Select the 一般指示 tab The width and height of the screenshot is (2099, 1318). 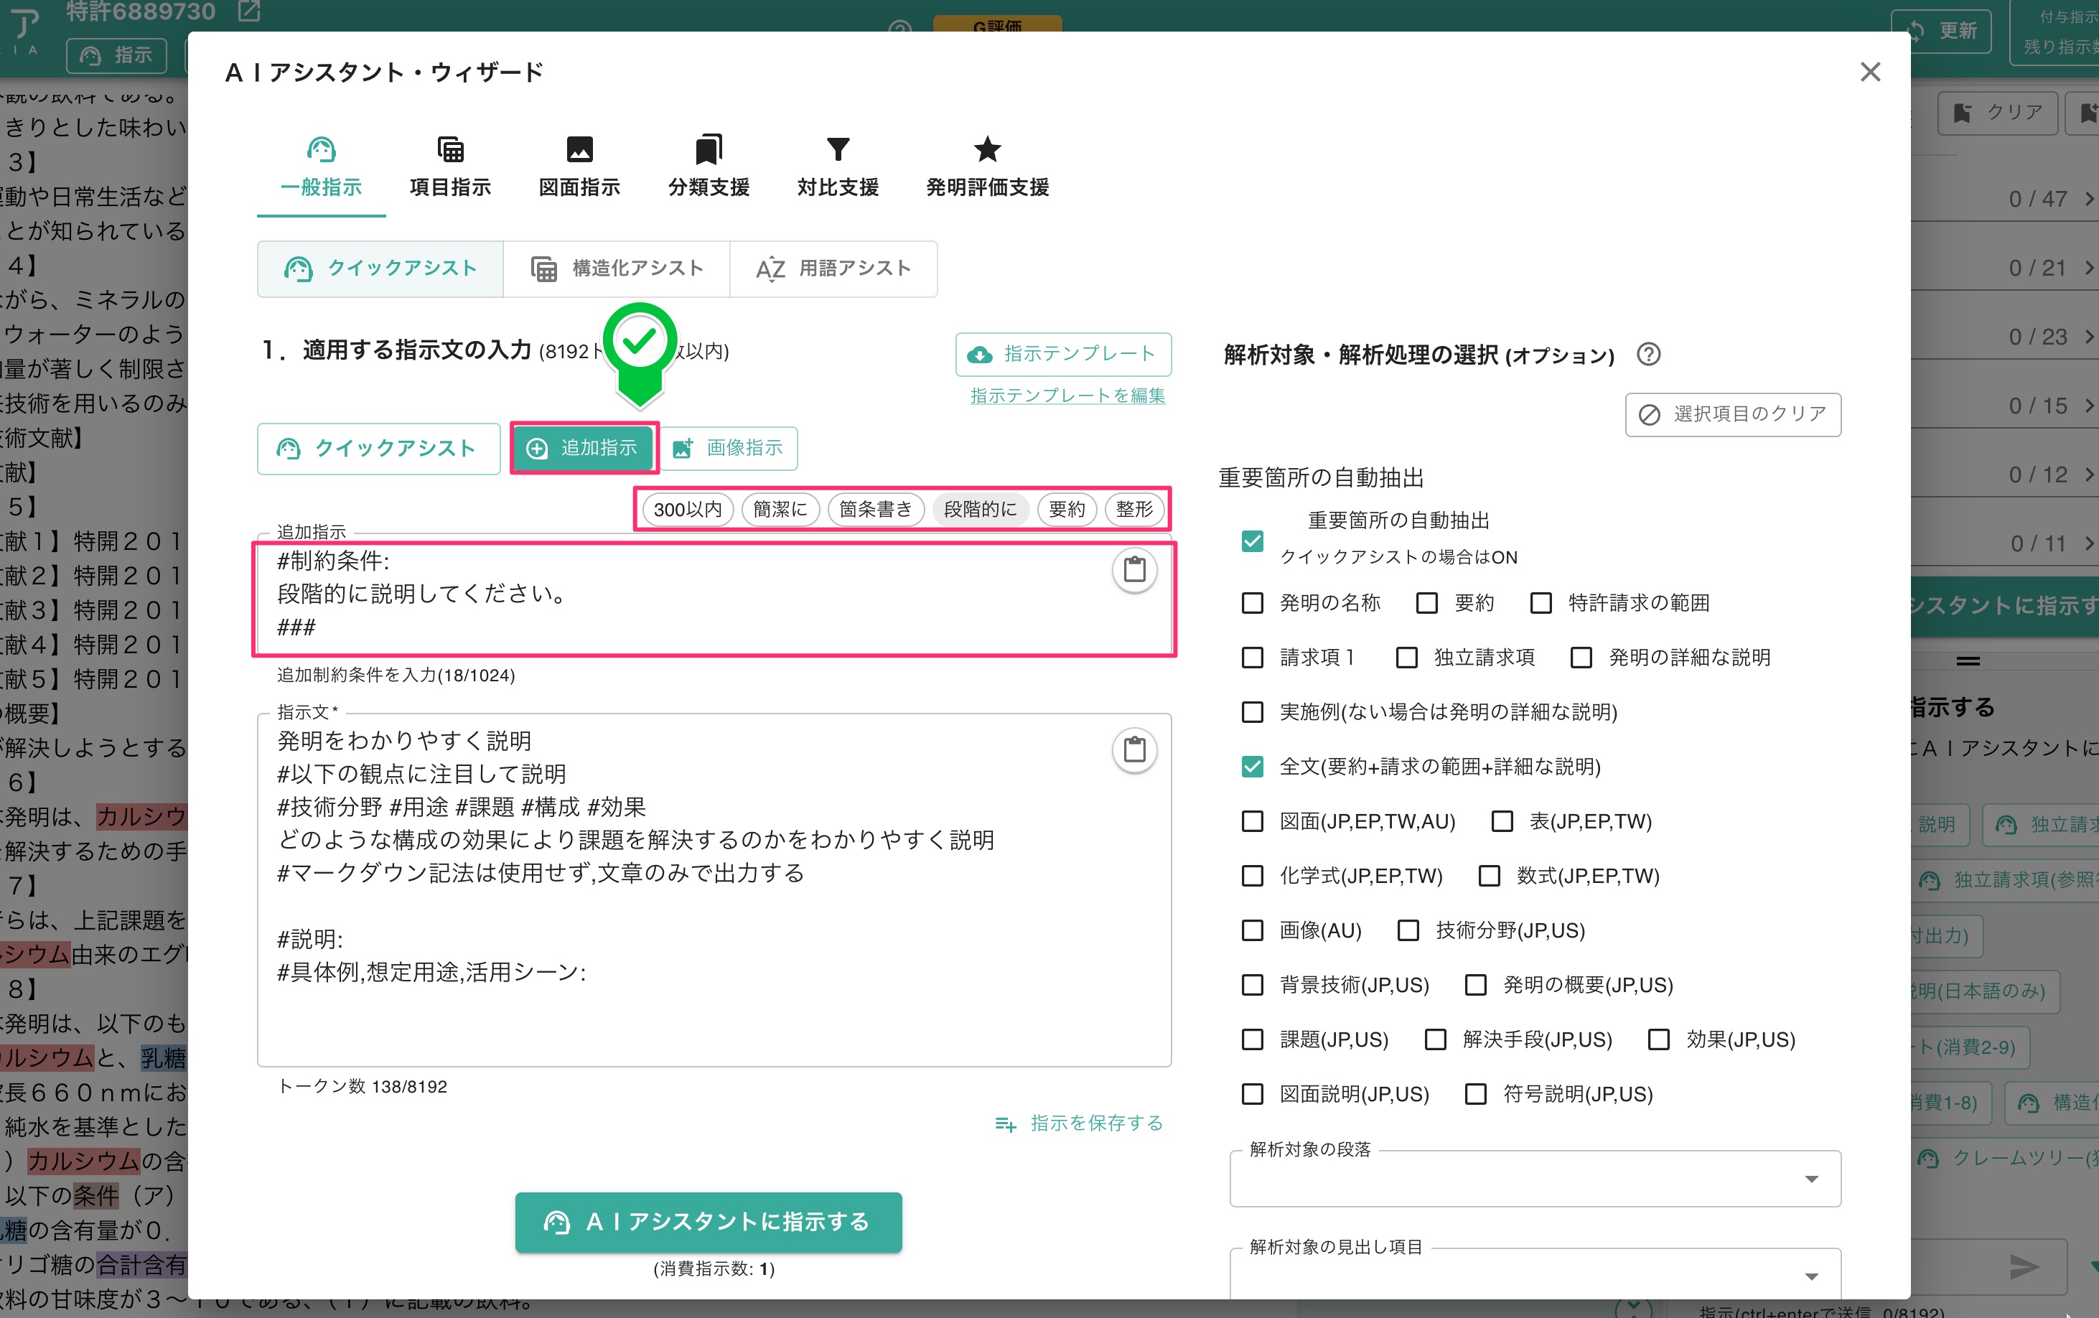pyautogui.click(x=321, y=167)
